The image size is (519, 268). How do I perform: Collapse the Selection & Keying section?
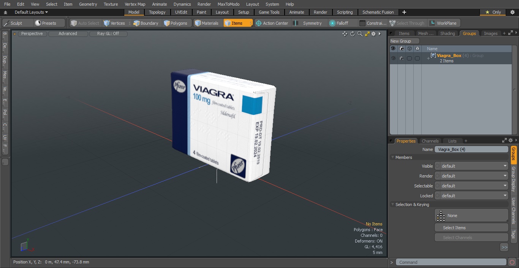pyautogui.click(x=392, y=205)
